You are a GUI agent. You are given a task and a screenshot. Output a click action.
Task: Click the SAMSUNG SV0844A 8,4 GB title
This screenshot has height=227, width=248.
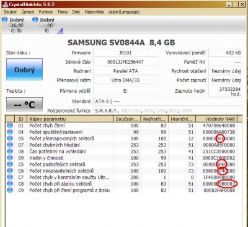click(122, 43)
